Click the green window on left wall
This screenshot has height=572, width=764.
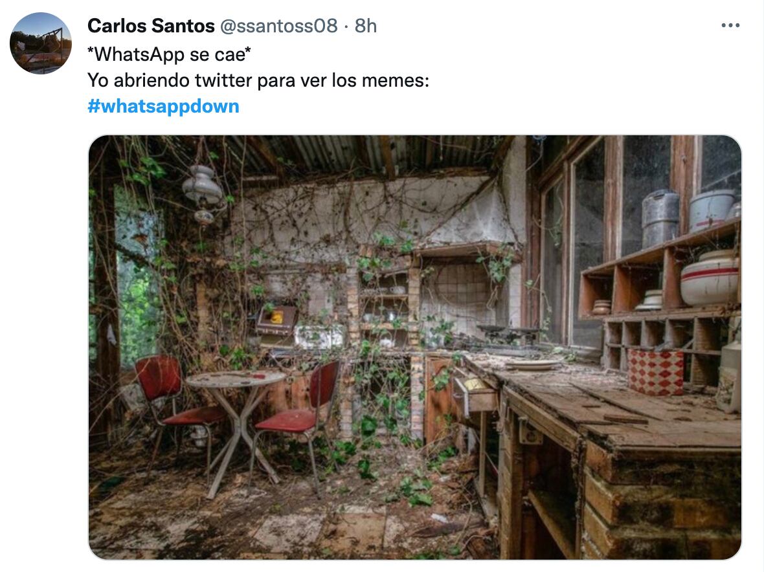(138, 287)
